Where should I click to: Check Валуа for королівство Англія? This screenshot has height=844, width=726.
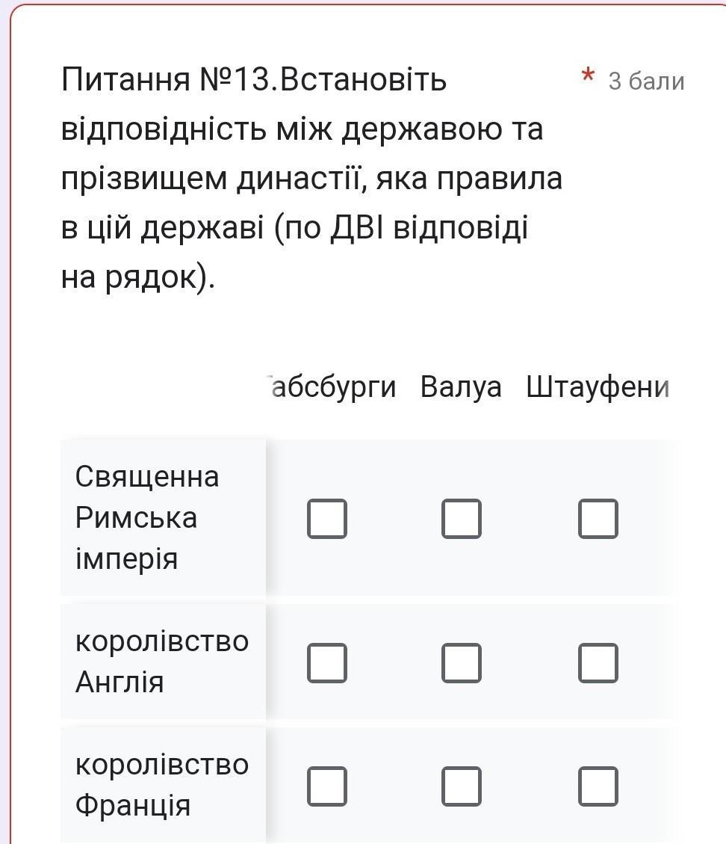point(462,662)
